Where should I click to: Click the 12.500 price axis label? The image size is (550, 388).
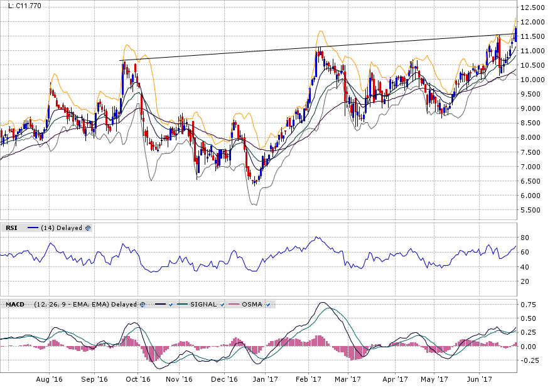click(x=532, y=8)
